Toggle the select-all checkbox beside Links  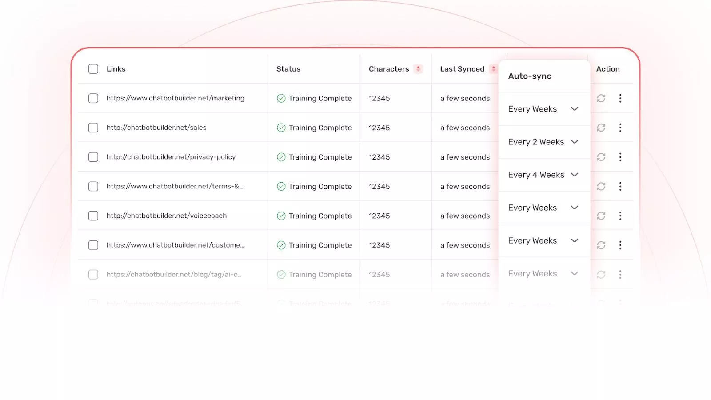[x=93, y=69]
